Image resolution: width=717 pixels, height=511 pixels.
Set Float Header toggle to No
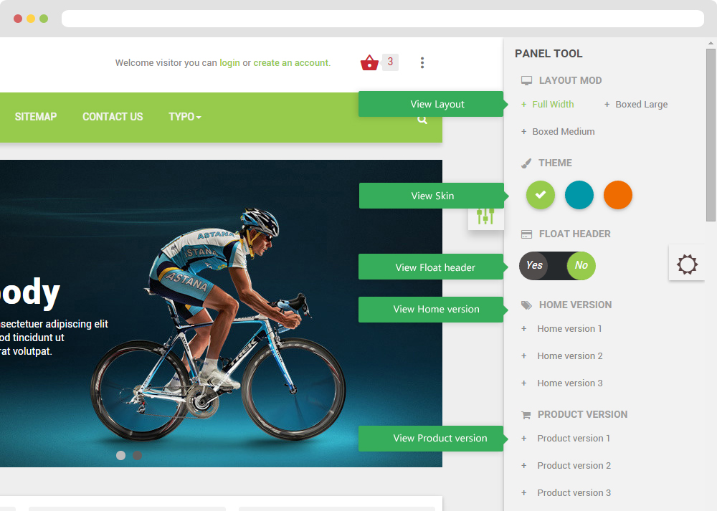[581, 266]
